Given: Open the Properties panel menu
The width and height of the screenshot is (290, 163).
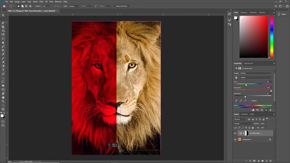Looking at the screenshot, I should (274, 63).
